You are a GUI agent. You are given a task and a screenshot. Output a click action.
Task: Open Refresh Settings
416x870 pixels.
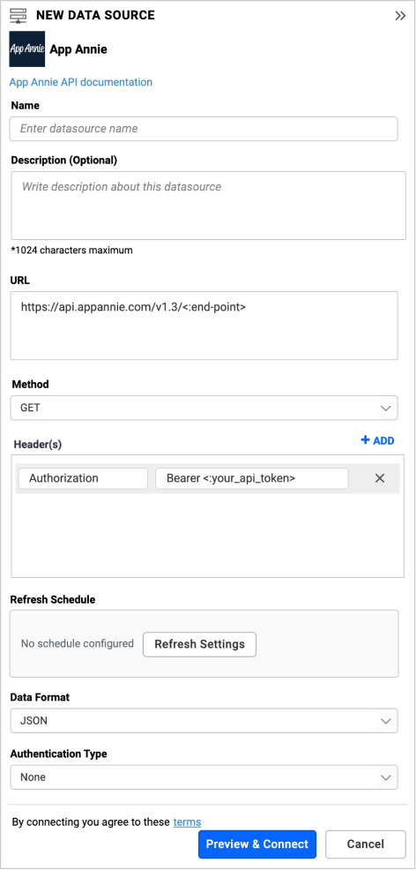tap(199, 644)
